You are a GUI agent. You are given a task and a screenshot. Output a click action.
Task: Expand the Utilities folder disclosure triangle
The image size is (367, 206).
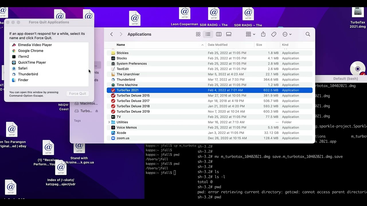[109, 122]
